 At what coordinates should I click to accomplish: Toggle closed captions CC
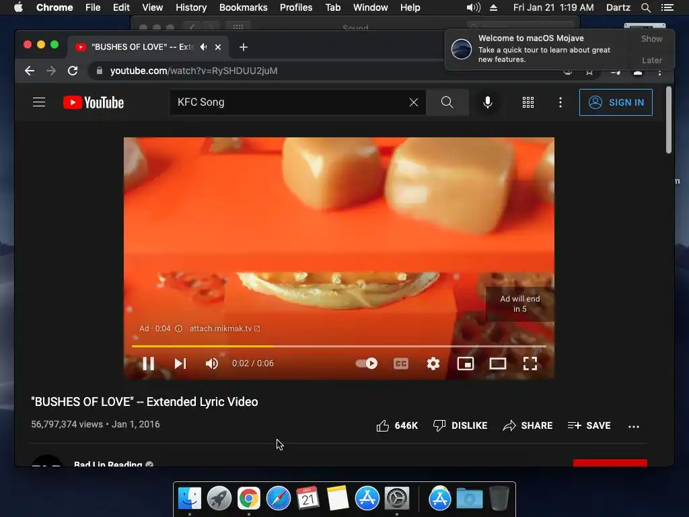click(x=401, y=364)
